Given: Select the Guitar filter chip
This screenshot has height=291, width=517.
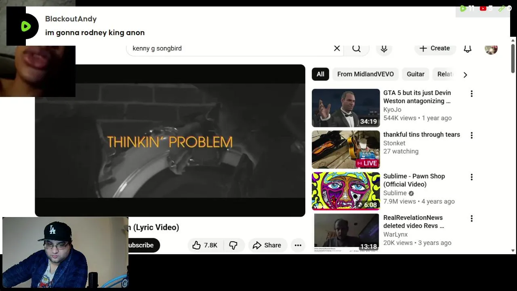Looking at the screenshot, I should click(x=416, y=74).
